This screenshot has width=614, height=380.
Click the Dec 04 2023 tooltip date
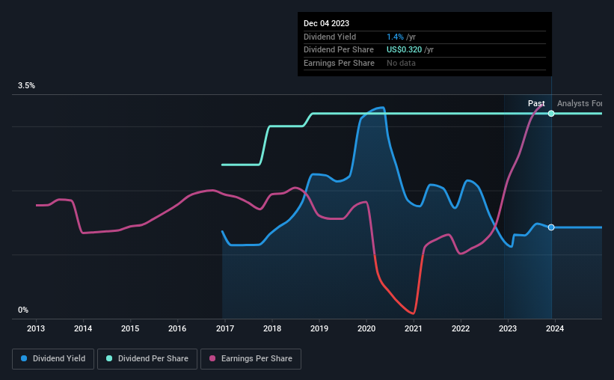(x=326, y=23)
